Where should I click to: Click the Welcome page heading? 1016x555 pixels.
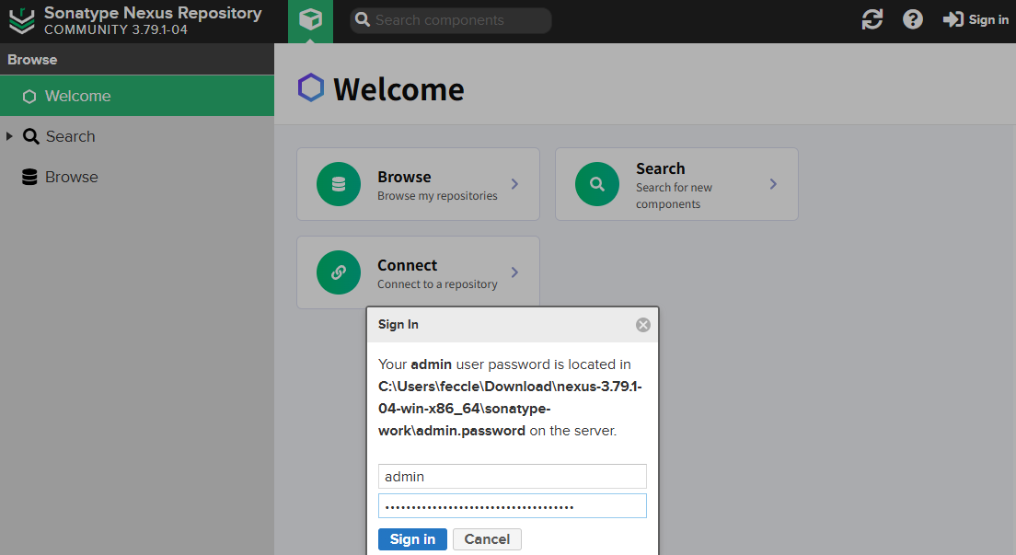[398, 89]
